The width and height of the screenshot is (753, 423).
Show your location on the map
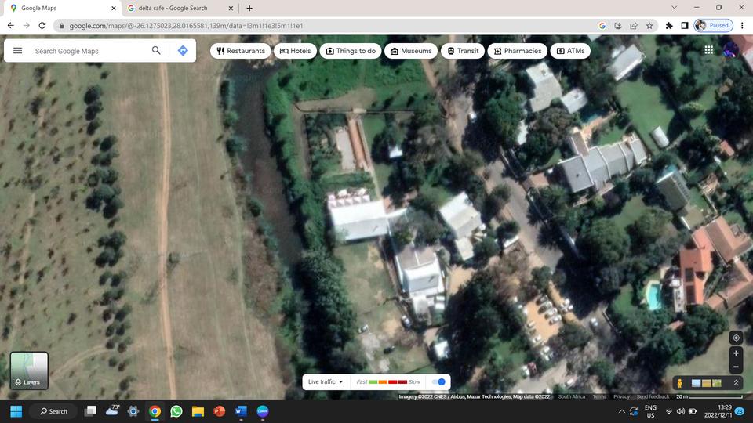click(x=736, y=338)
